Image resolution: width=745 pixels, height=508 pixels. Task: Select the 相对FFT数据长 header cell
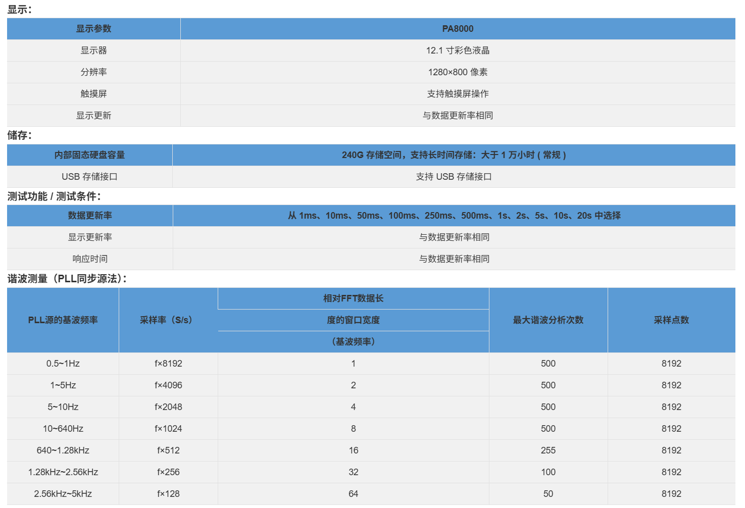point(353,298)
